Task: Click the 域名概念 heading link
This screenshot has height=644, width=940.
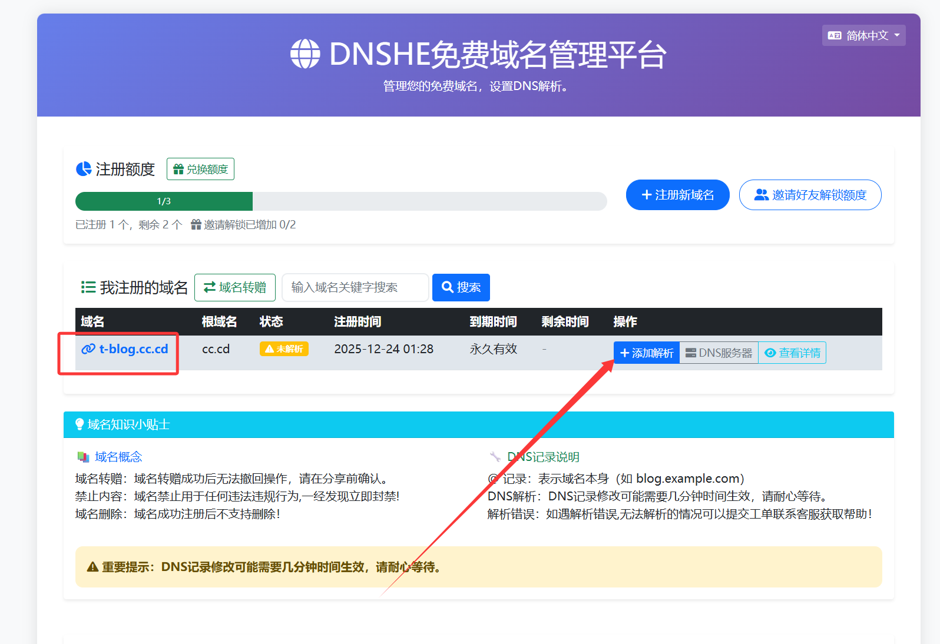Action: (x=118, y=457)
